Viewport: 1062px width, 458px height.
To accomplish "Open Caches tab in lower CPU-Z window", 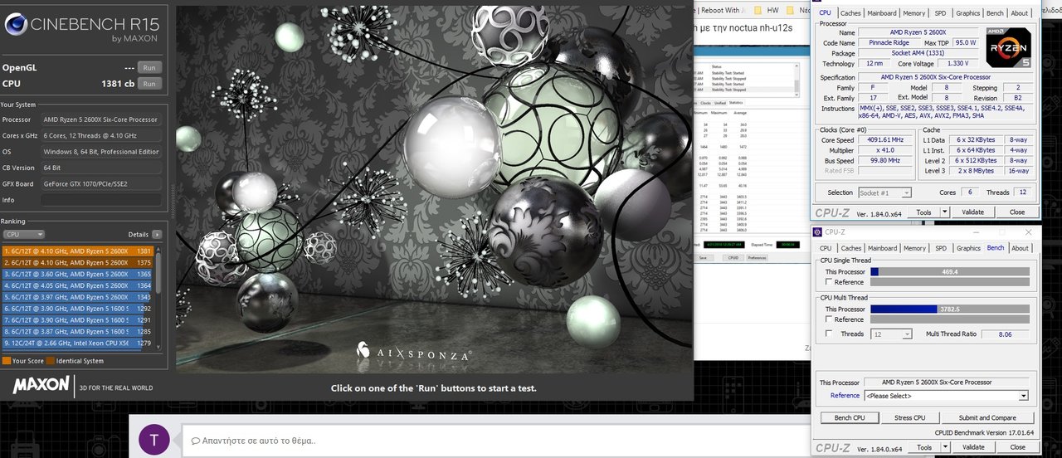I will pos(850,248).
